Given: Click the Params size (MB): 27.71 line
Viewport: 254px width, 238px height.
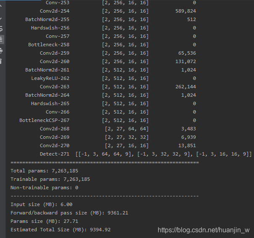Looking at the screenshot, I should point(45,221).
